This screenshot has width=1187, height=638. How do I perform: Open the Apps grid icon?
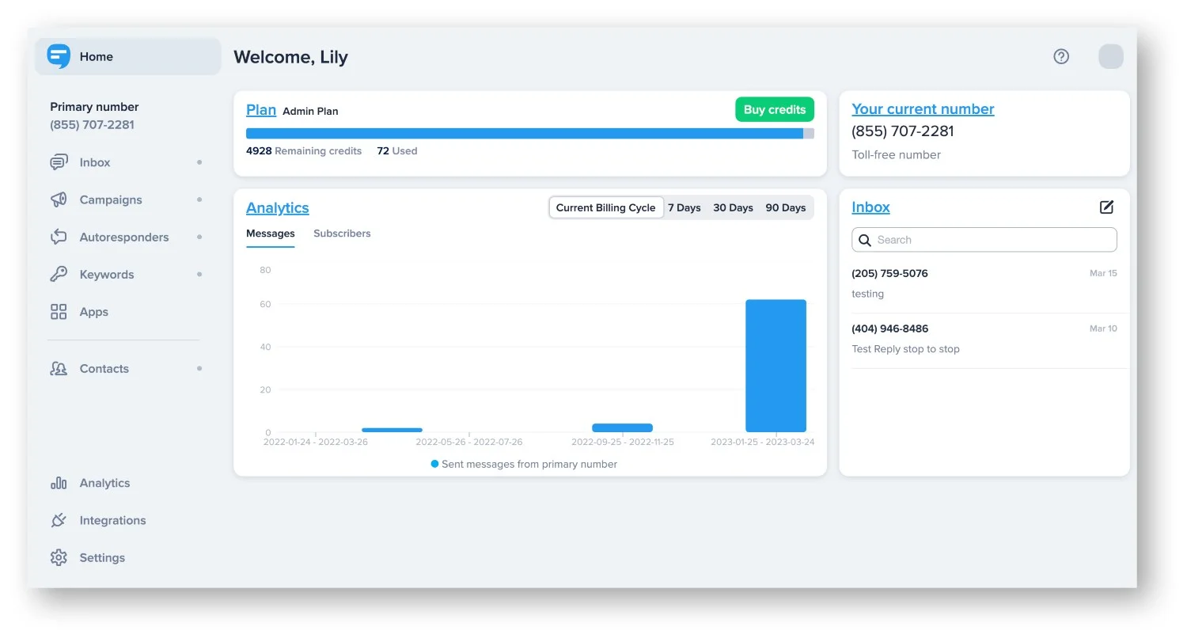pyautogui.click(x=59, y=312)
